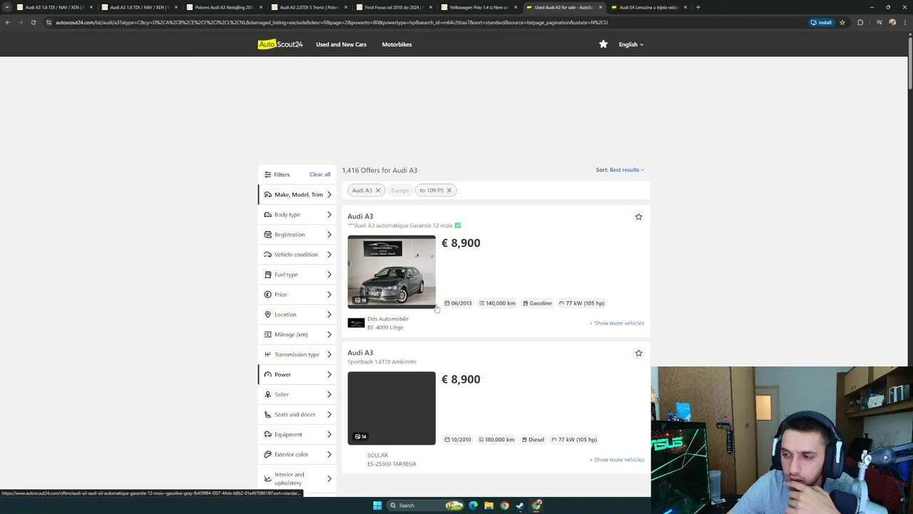The height and width of the screenshot is (514, 913).
Task: Click the Location pin icon
Action: click(x=267, y=314)
